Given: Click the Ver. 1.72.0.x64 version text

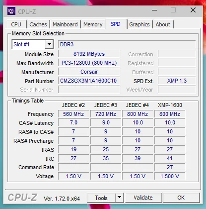Looking at the screenshot, I should tap(62, 199).
